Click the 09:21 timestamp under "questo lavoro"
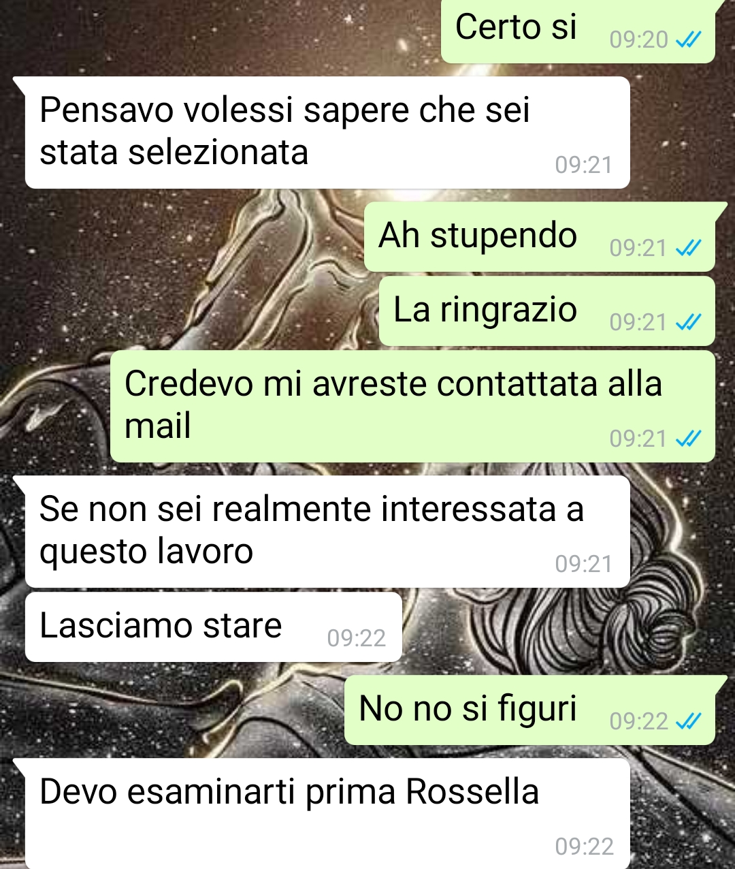Image resolution: width=735 pixels, height=869 pixels. (x=584, y=564)
